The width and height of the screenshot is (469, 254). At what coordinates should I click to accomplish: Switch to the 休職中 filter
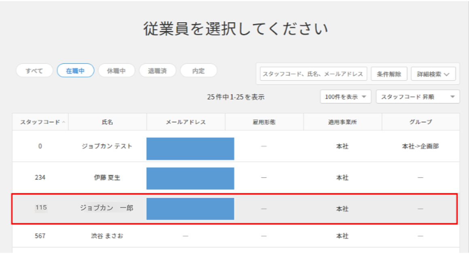[x=116, y=71]
